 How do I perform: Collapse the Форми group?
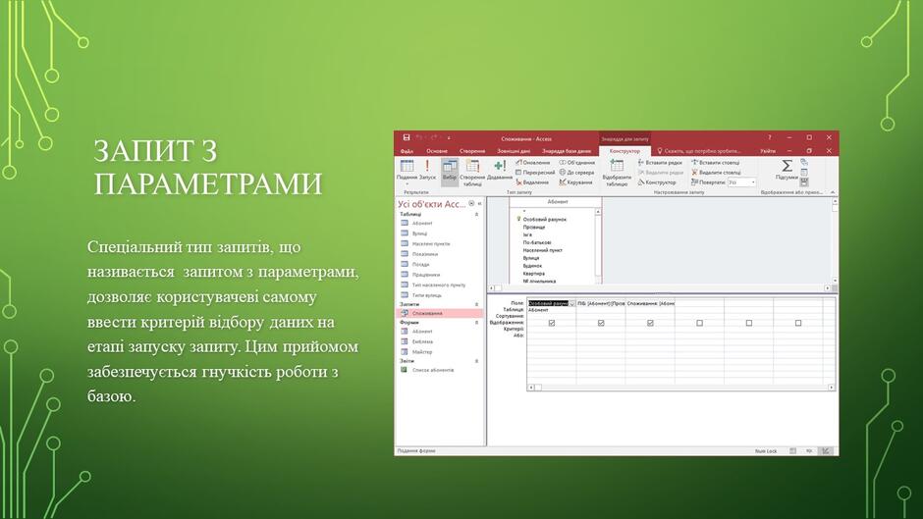[x=476, y=323]
